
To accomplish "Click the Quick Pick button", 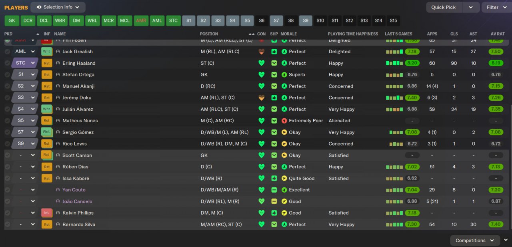I will 444,7.
